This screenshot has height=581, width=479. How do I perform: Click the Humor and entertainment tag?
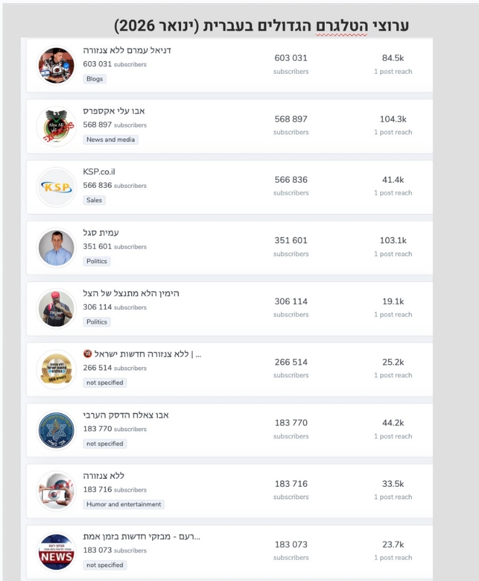point(124,504)
